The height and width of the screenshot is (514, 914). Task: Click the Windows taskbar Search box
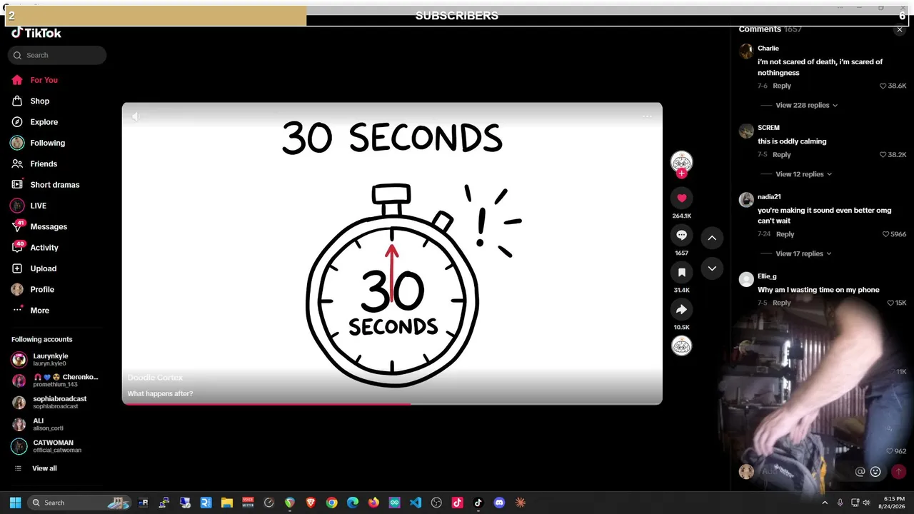coord(79,503)
